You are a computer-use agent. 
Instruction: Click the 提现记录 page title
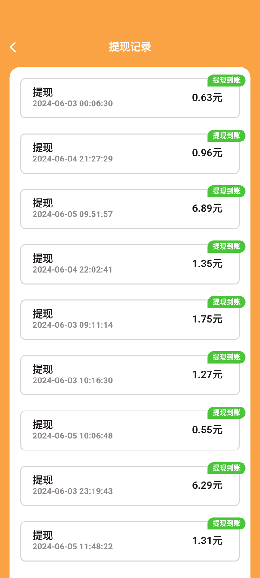130,47
